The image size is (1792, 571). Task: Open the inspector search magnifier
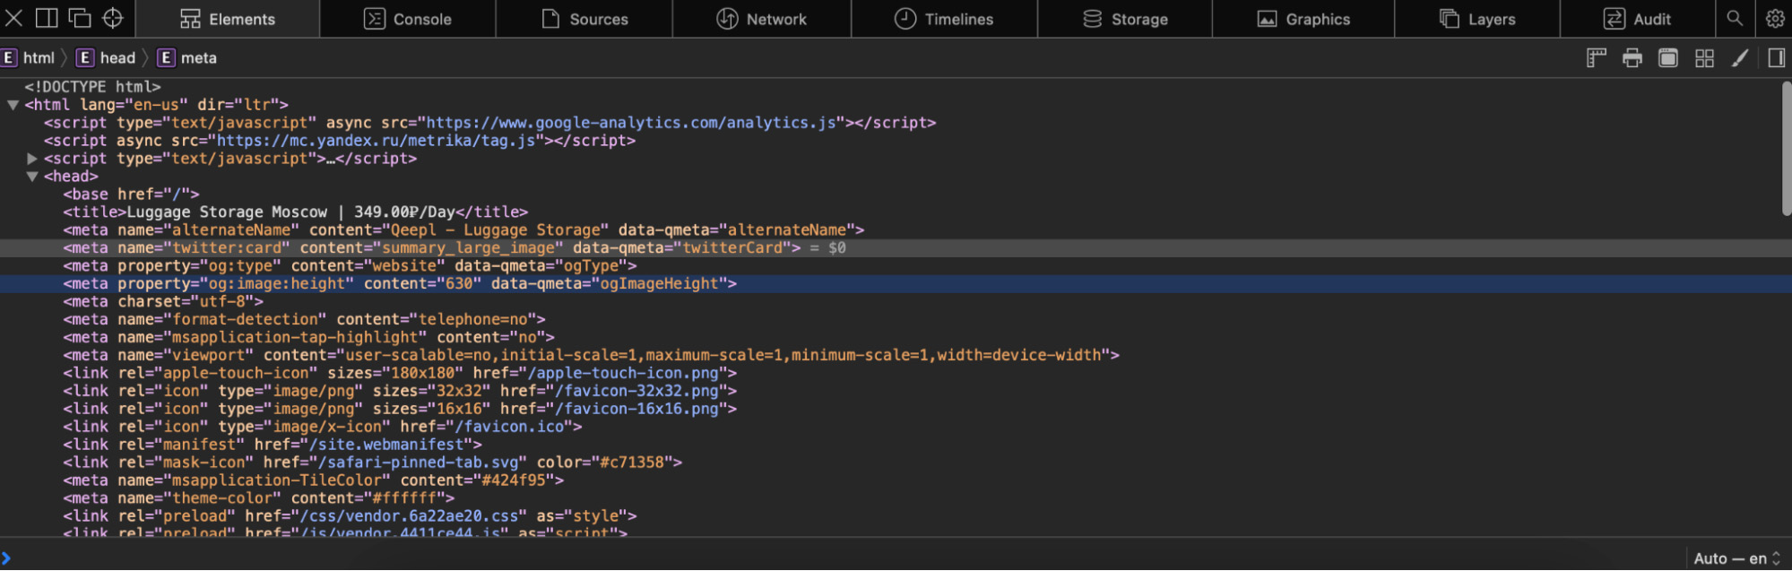pyautogui.click(x=1735, y=18)
